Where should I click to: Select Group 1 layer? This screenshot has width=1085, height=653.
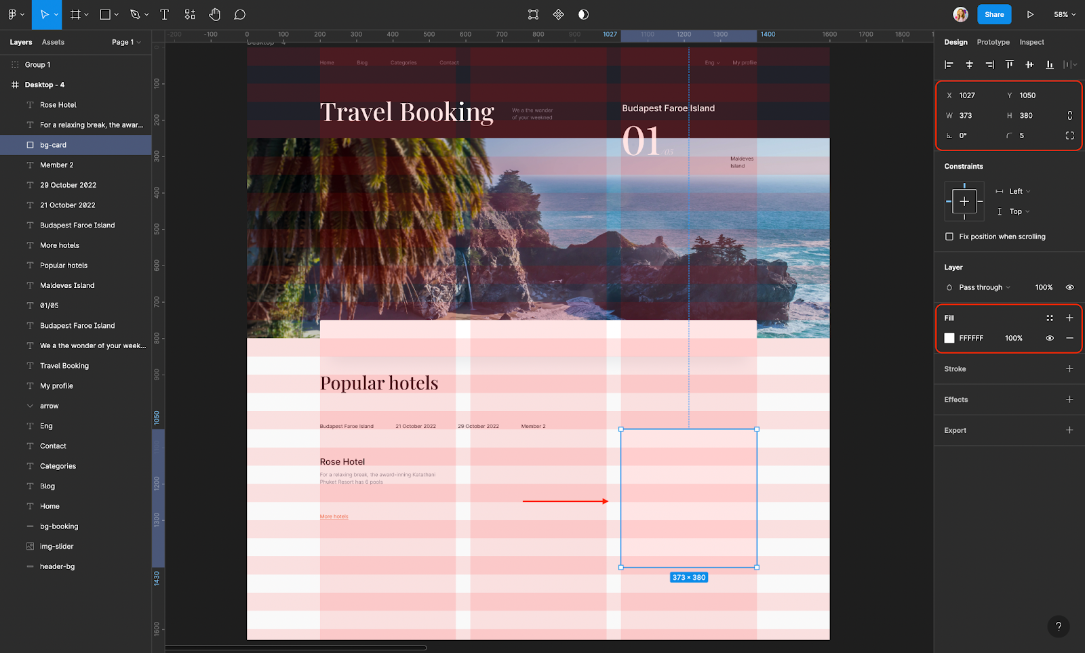click(x=75, y=64)
